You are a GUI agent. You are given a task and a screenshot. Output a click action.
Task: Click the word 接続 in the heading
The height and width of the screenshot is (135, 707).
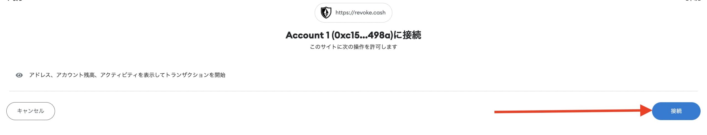pos(412,35)
